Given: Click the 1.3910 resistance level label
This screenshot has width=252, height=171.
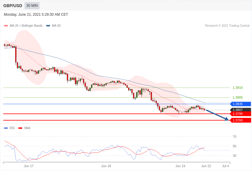Looking at the screenshot, I should (x=237, y=88).
